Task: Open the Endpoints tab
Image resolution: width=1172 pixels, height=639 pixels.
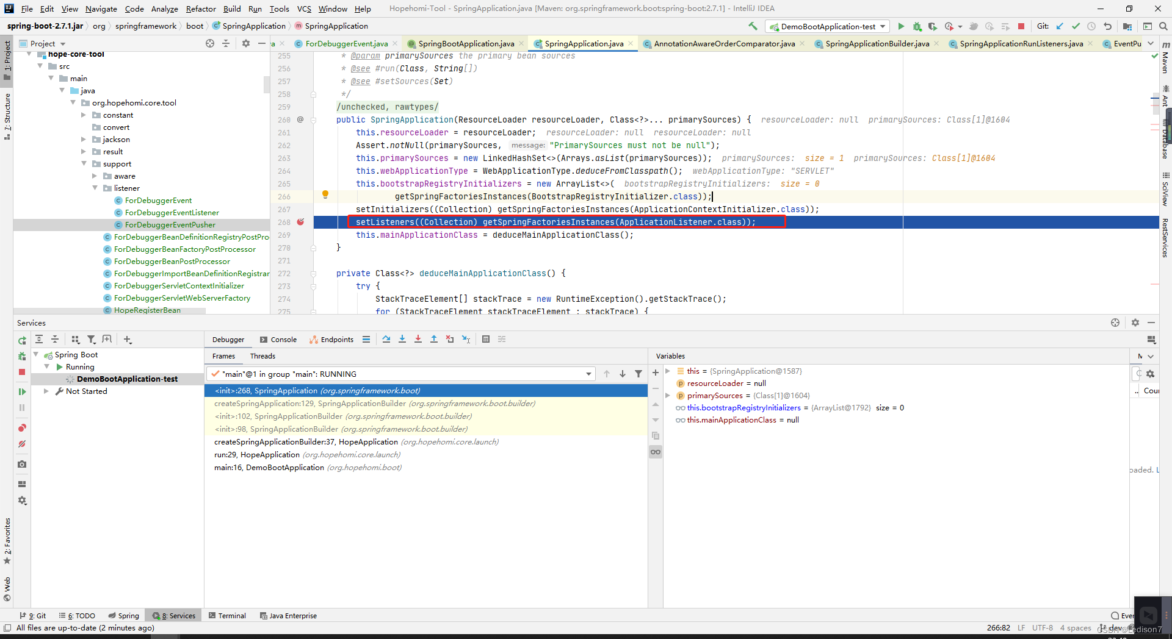Action: (331, 340)
